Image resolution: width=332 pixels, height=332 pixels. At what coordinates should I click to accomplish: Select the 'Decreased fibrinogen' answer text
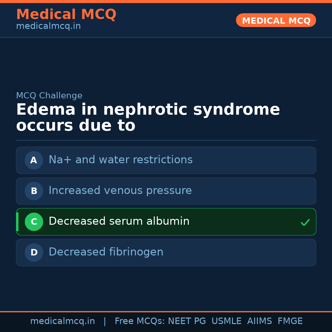pyautogui.click(x=106, y=252)
